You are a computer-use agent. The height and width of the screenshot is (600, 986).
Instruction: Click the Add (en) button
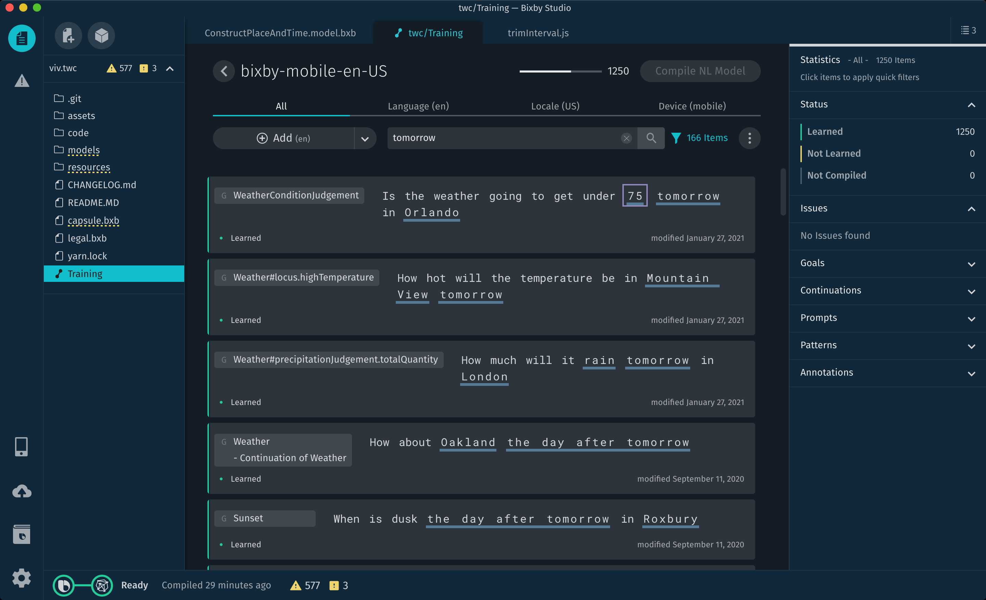point(283,138)
